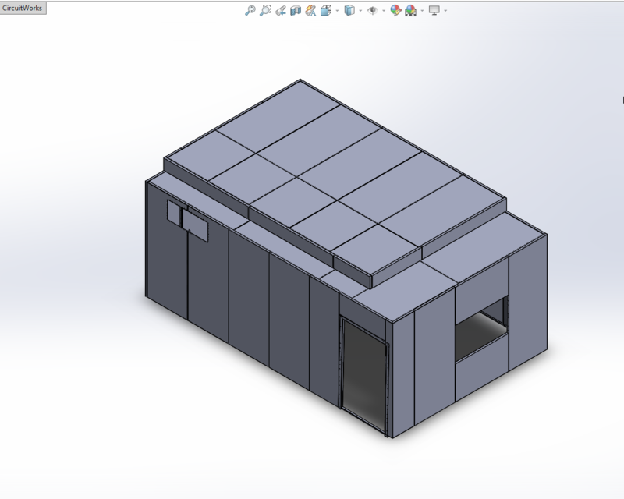Toggle the Section View cut on

pyautogui.click(x=296, y=12)
